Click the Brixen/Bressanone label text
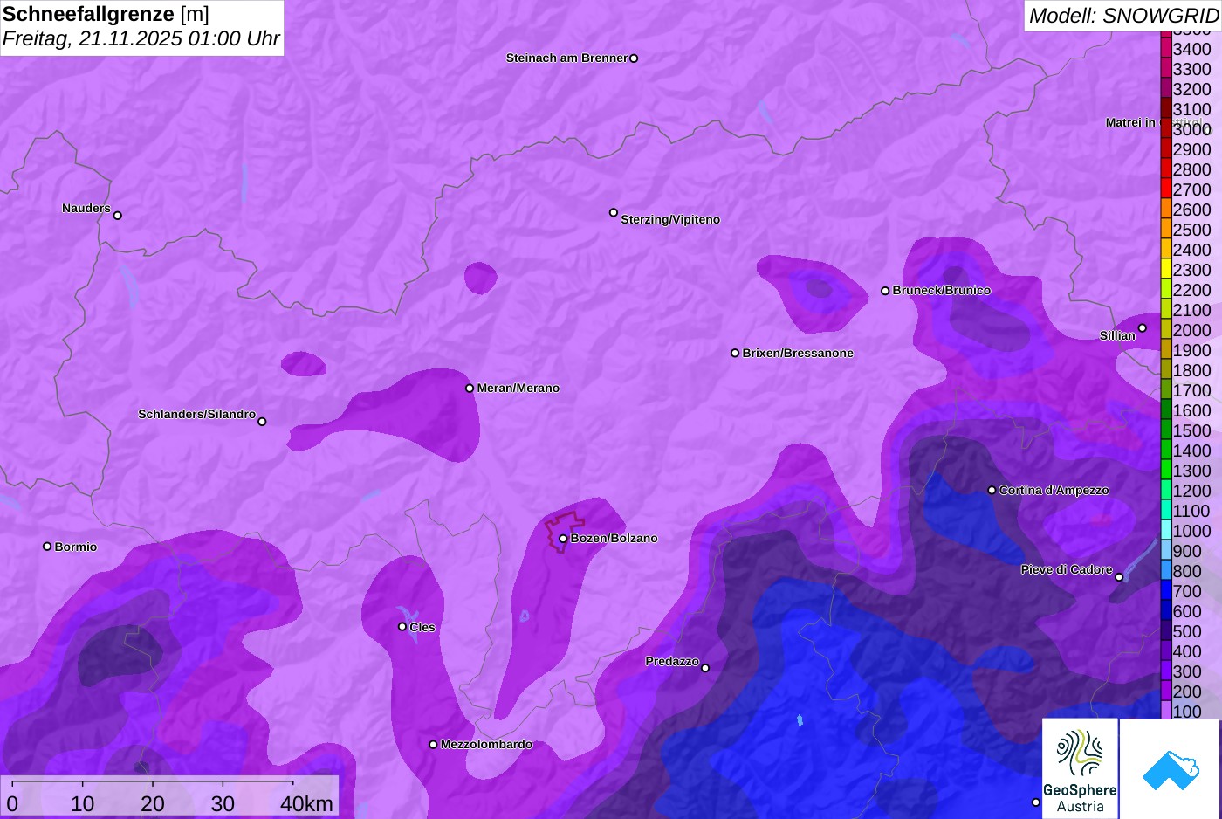 (798, 353)
